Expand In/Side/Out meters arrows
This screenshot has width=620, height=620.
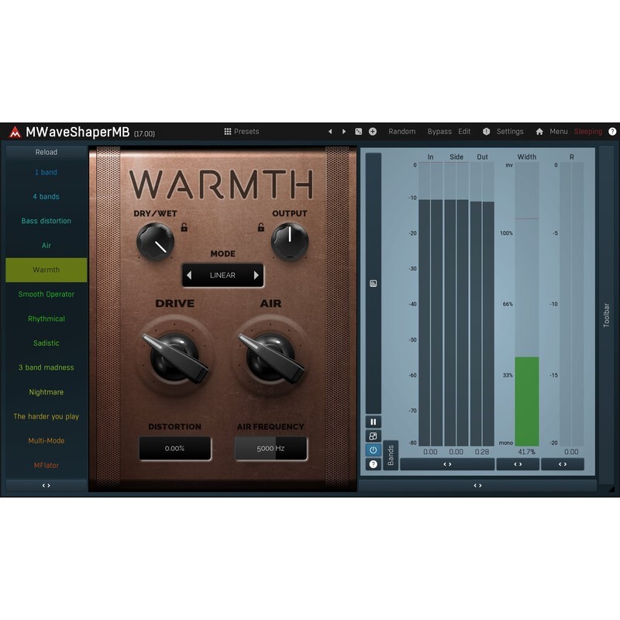(x=447, y=464)
